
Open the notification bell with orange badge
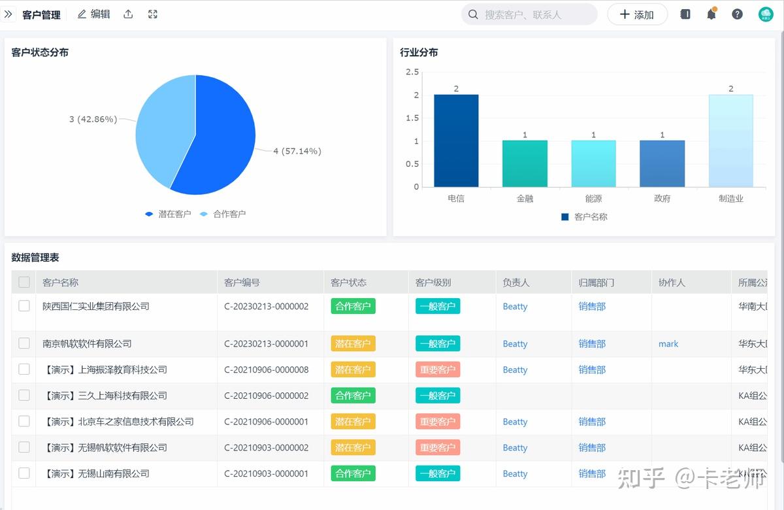[711, 14]
